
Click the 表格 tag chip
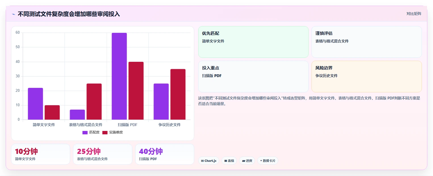pyautogui.click(x=229, y=161)
